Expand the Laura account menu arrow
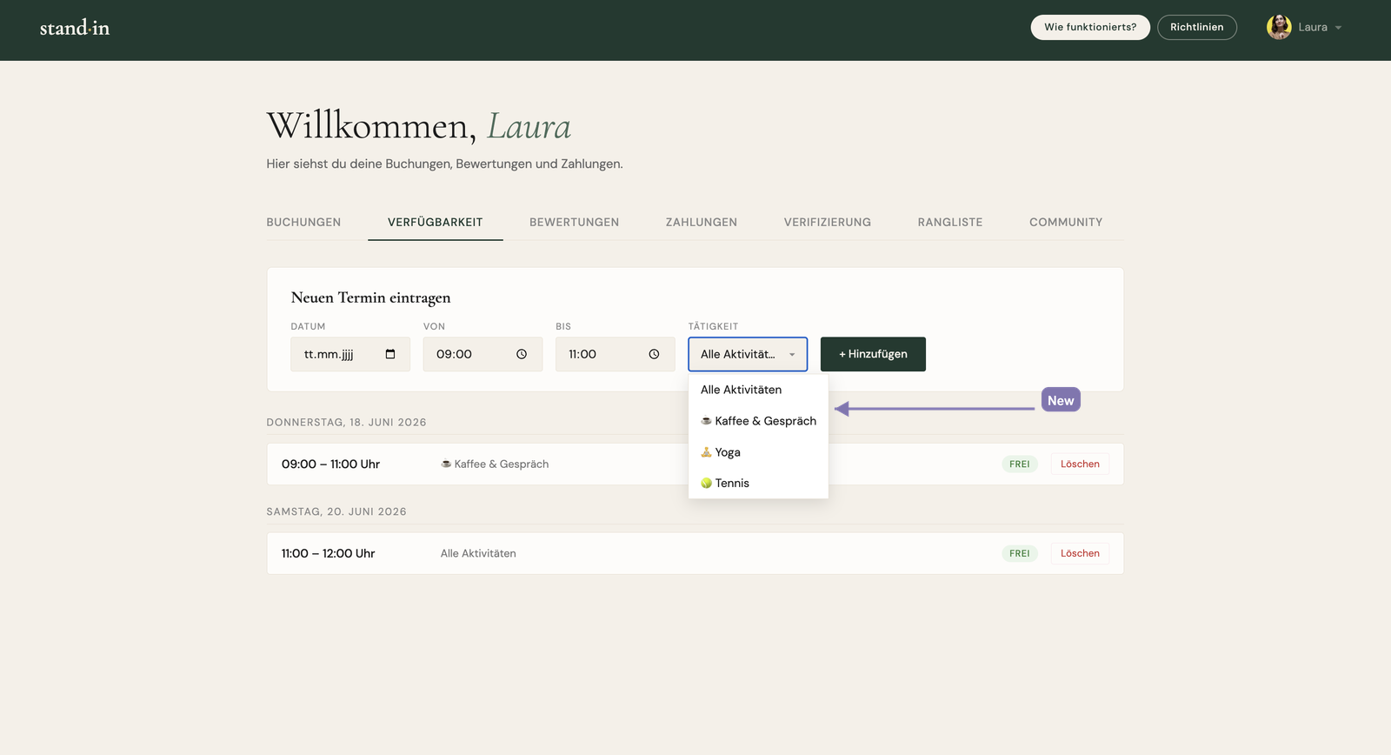This screenshot has width=1391, height=755. 1338,28
